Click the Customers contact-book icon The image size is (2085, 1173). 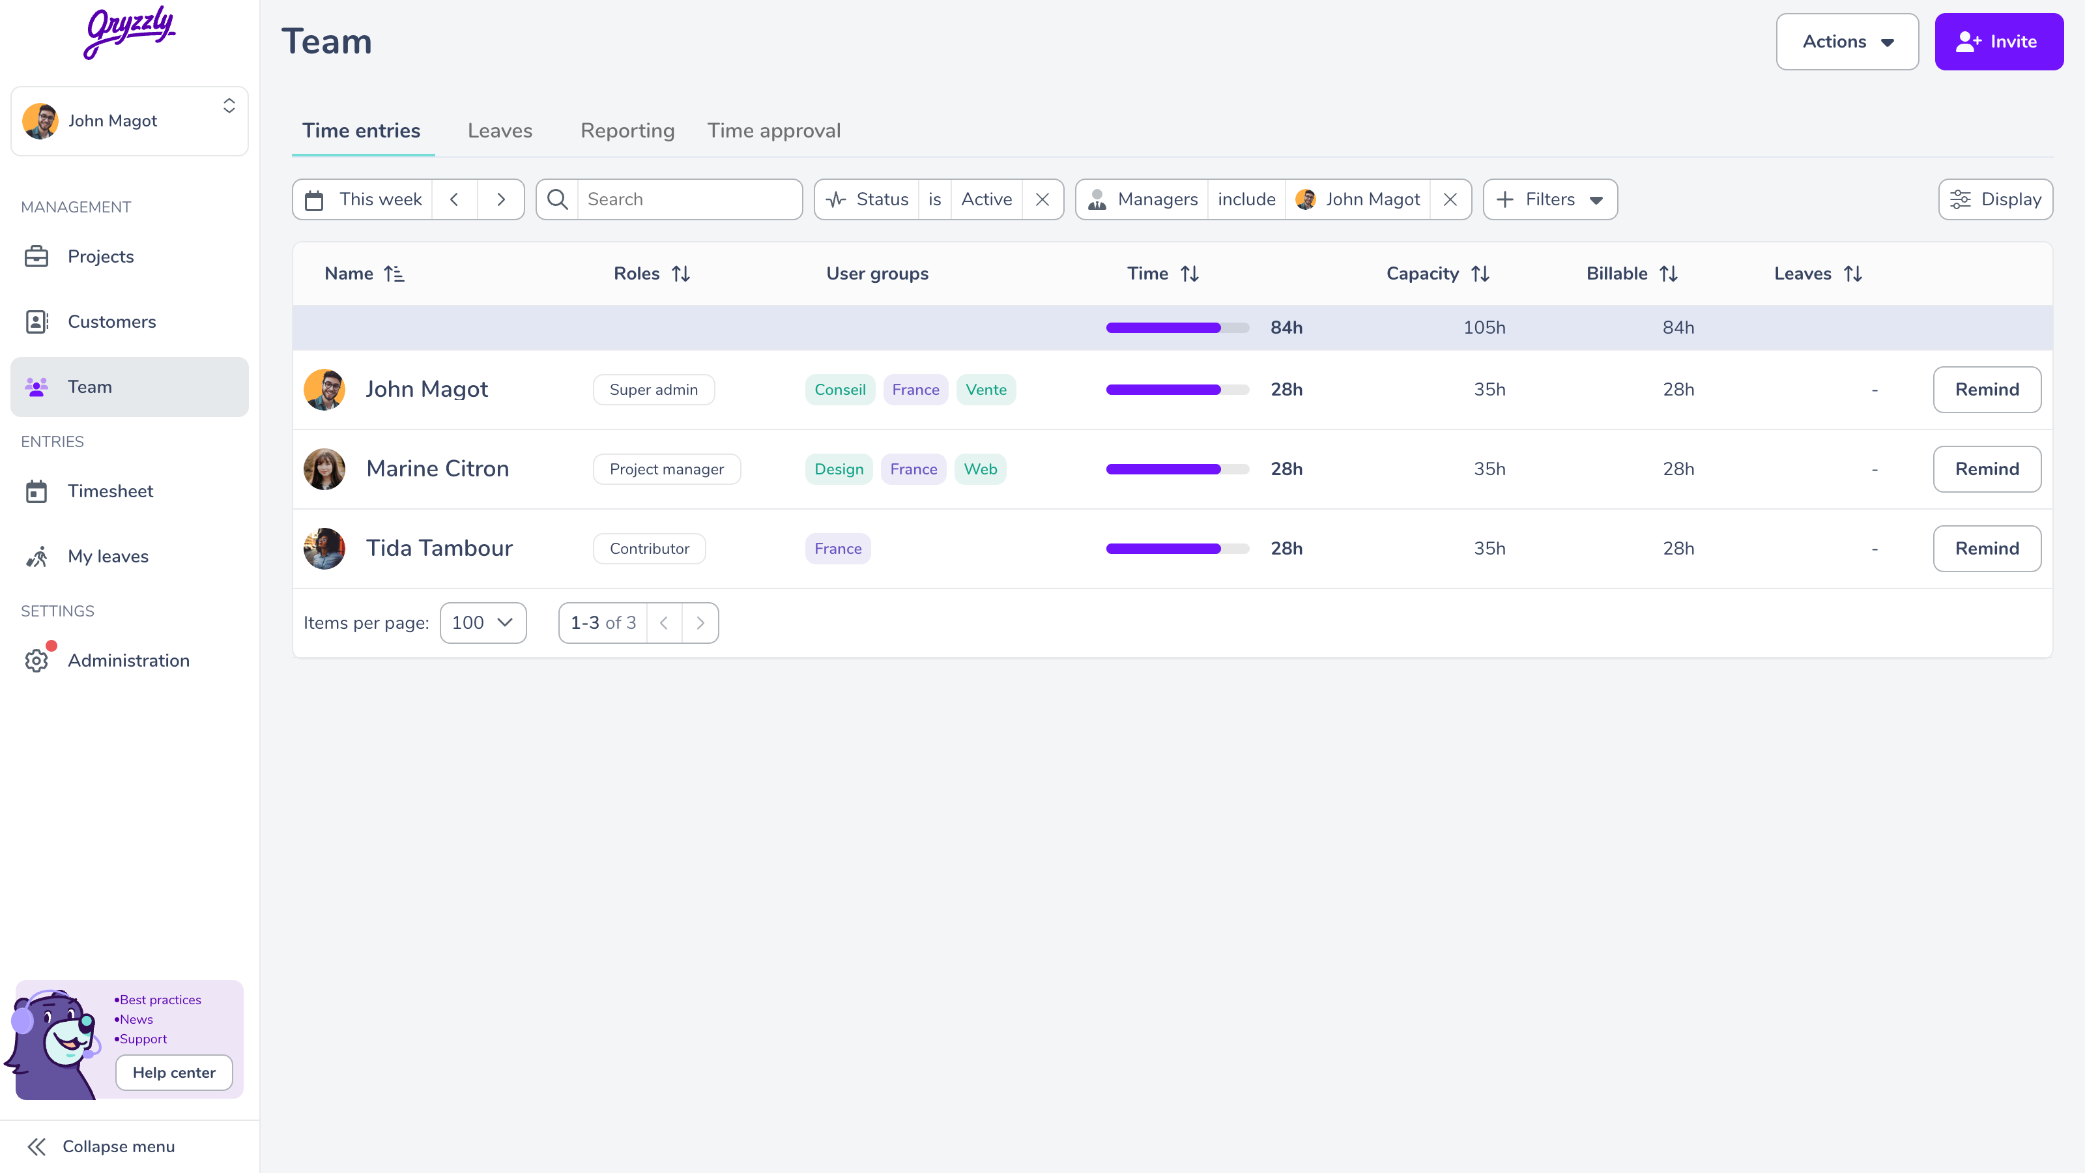36,321
